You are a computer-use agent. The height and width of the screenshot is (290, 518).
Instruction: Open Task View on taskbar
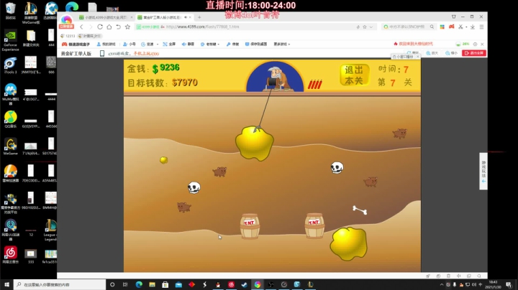(x=125, y=284)
